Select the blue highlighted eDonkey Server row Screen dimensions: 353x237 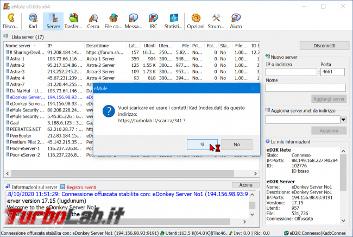click(49, 97)
